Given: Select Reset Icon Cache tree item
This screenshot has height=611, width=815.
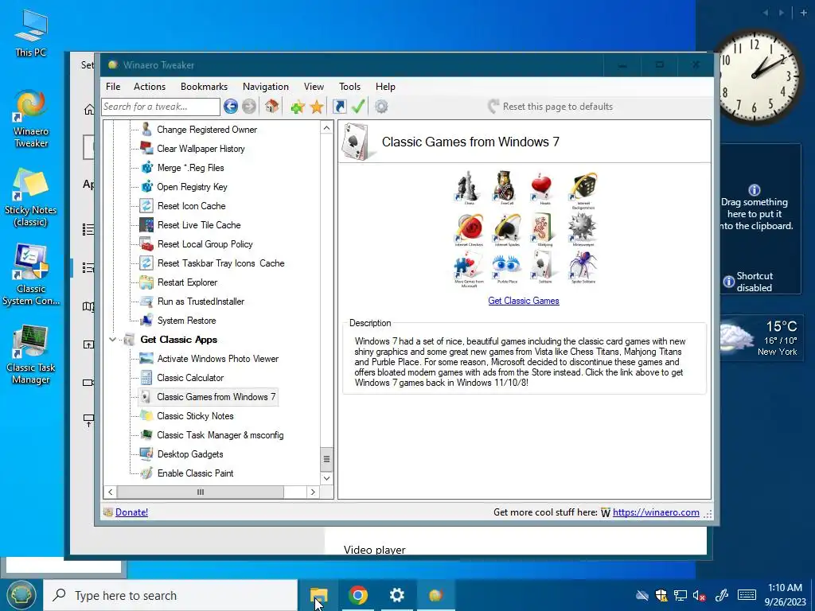Looking at the screenshot, I should pyautogui.click(x=191, y=206).
